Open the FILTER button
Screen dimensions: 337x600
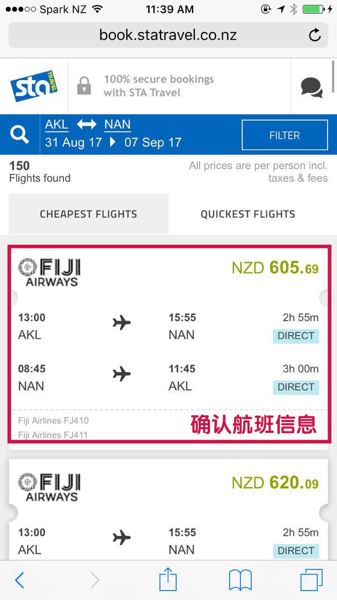point(285,135)
